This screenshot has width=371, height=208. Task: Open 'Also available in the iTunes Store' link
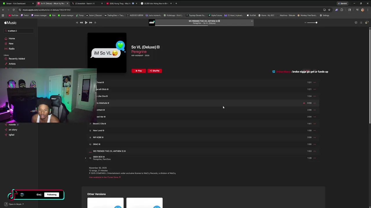105,177
